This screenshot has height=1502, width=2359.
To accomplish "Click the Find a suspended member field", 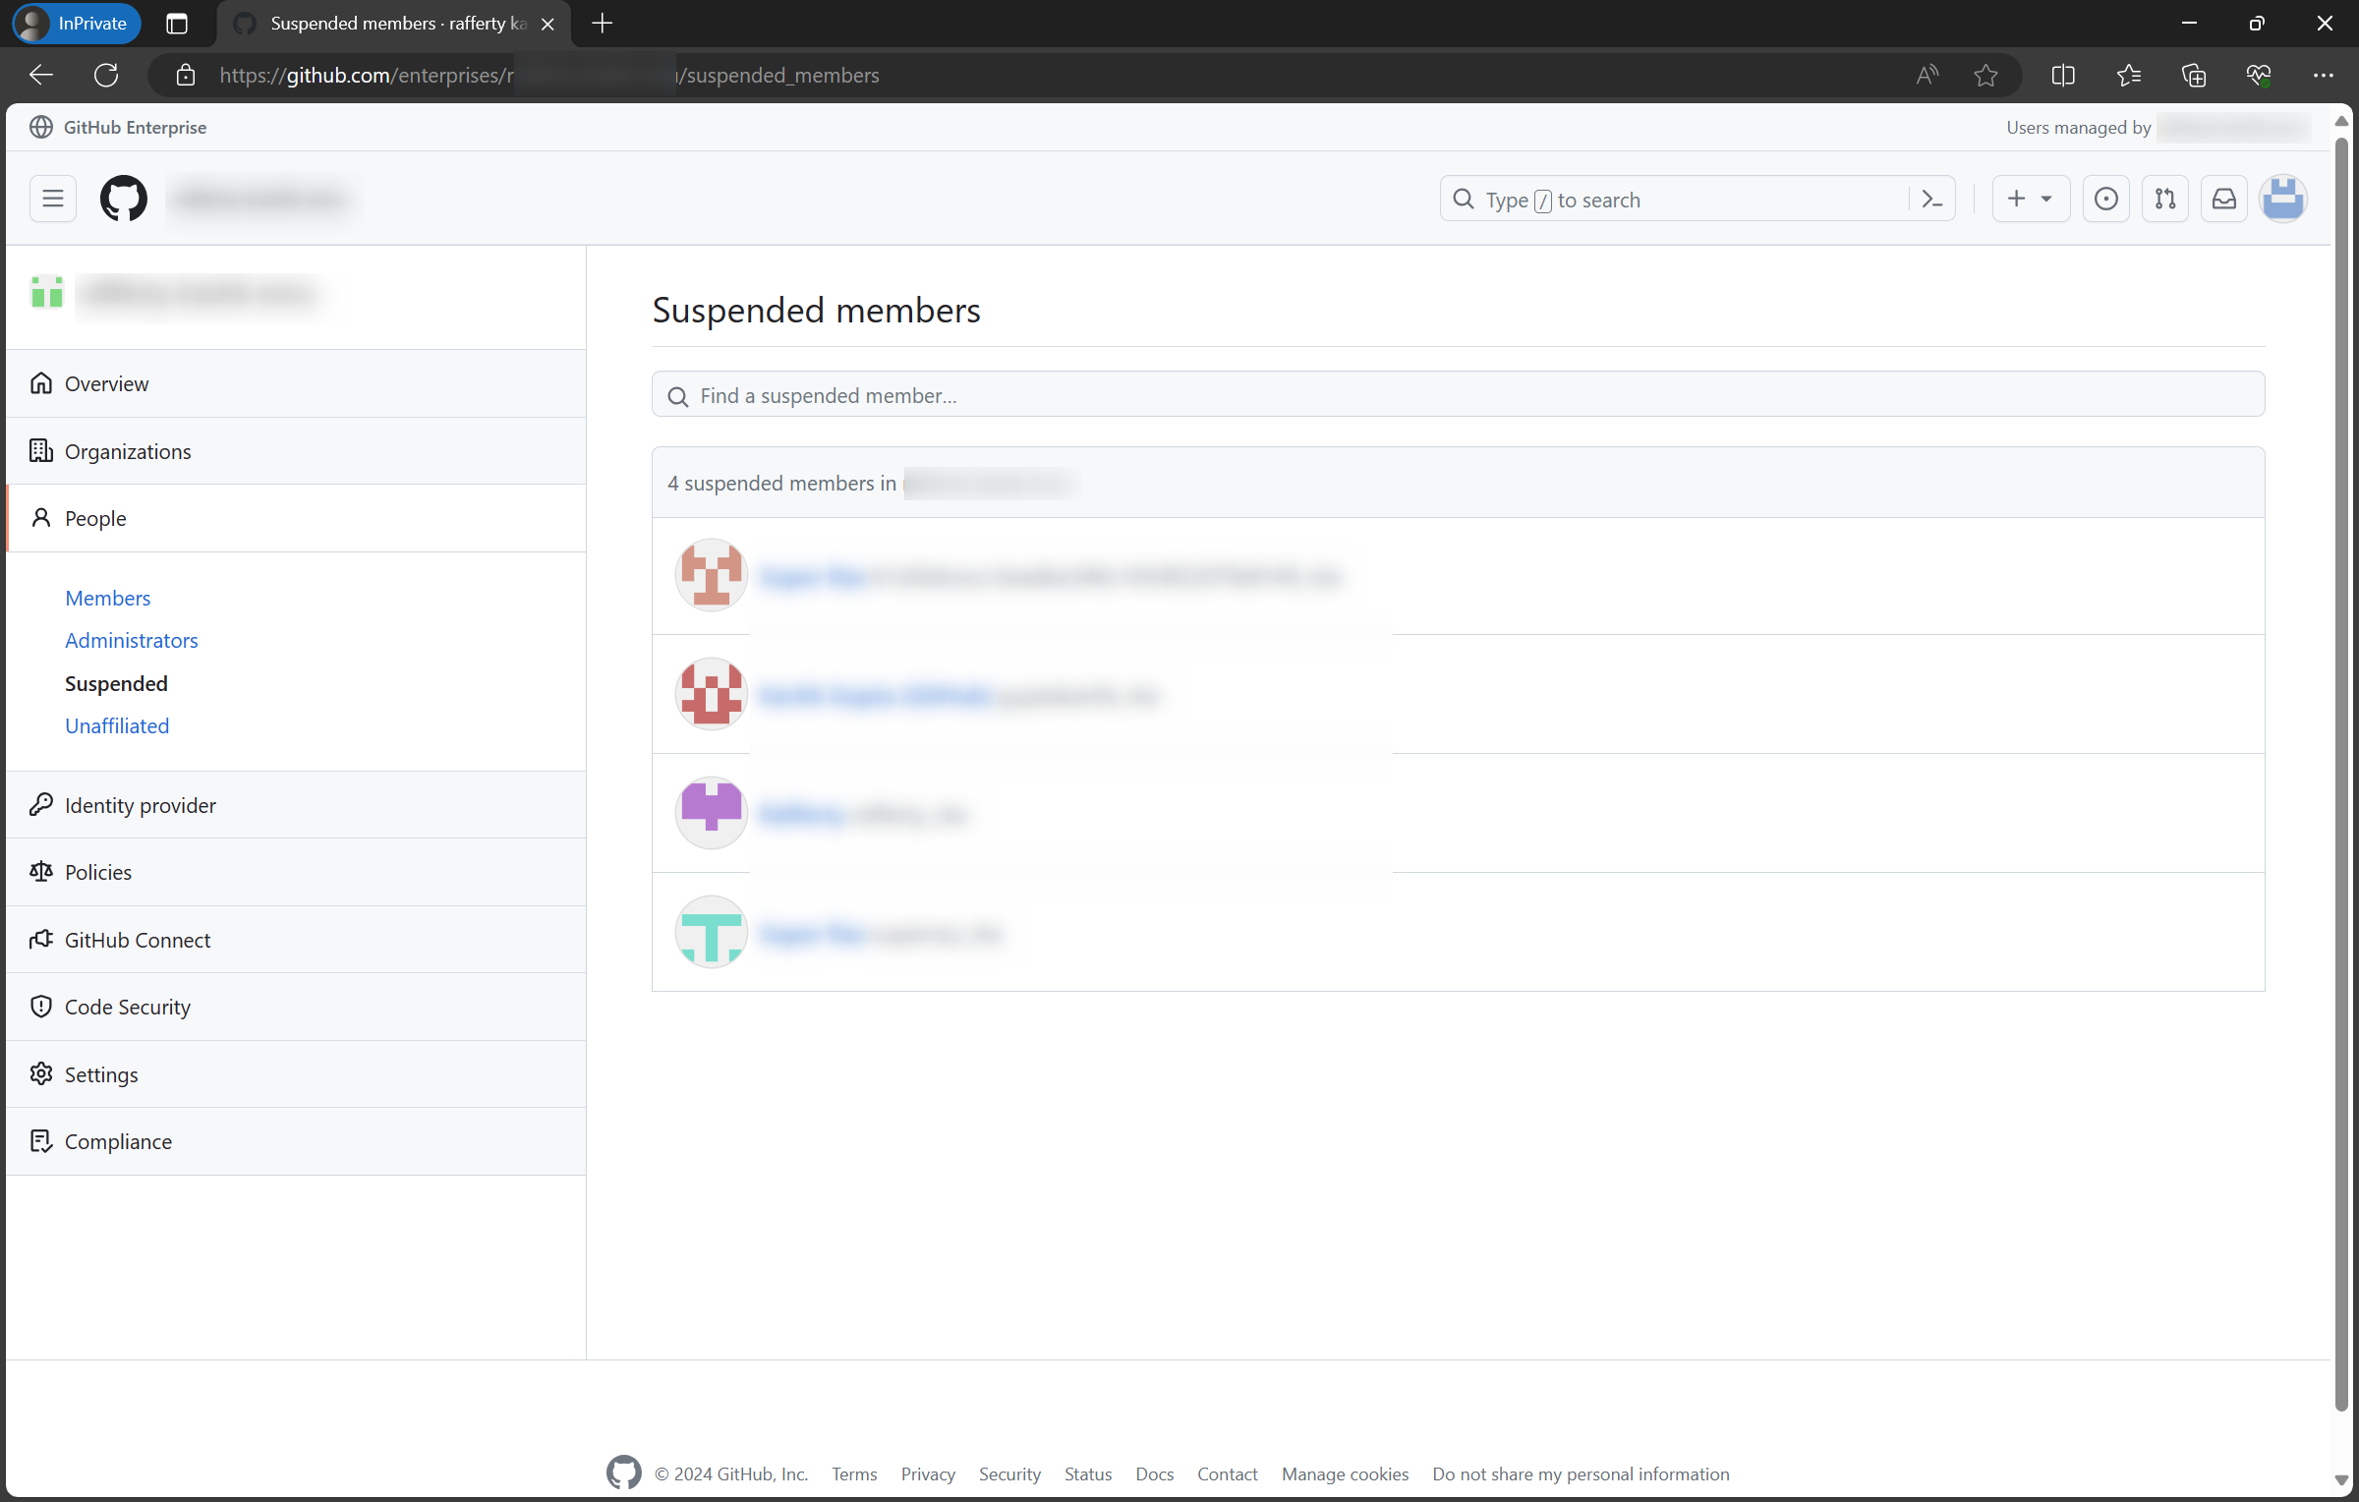I will point(1458,395).
